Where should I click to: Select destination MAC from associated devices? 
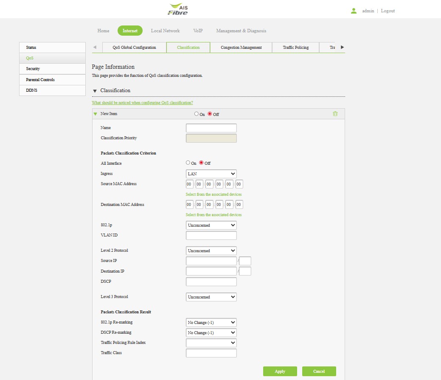pos(213,214)
